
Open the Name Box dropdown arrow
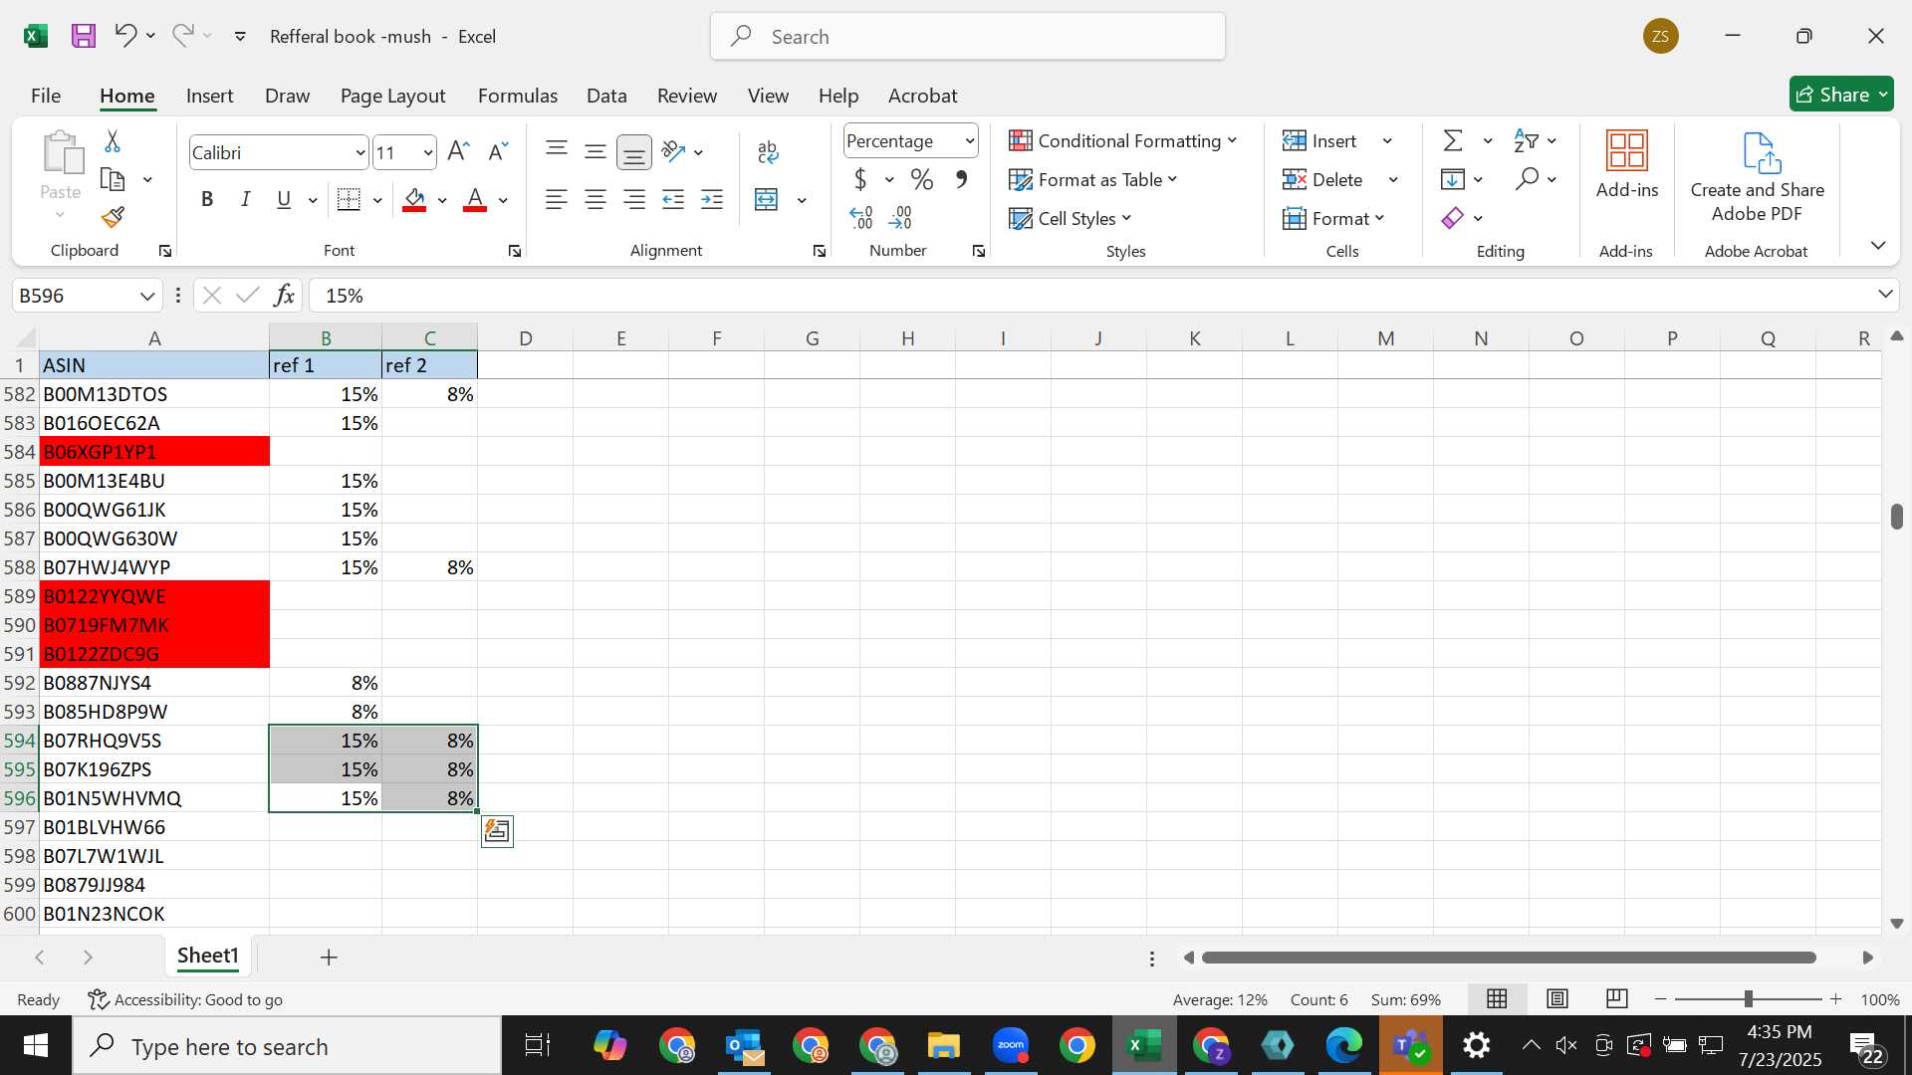click(147, 296)
